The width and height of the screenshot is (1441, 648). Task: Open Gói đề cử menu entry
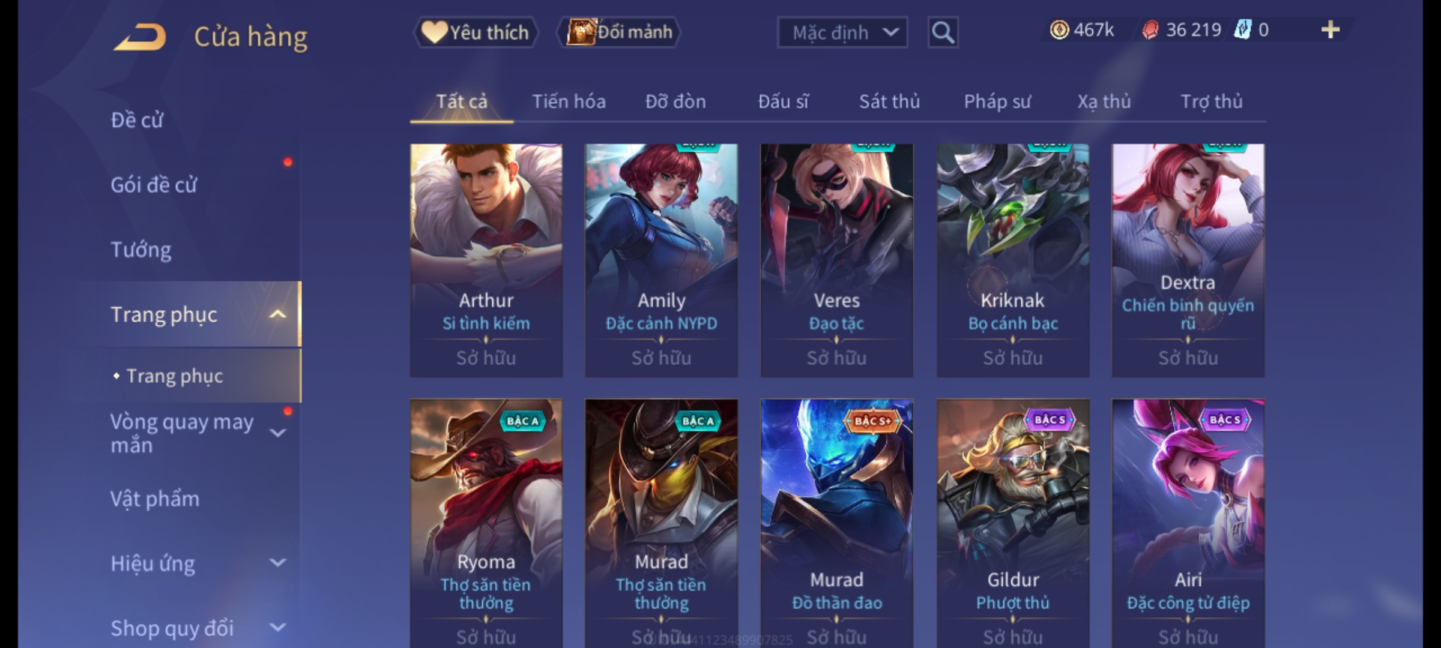[154, 185]
